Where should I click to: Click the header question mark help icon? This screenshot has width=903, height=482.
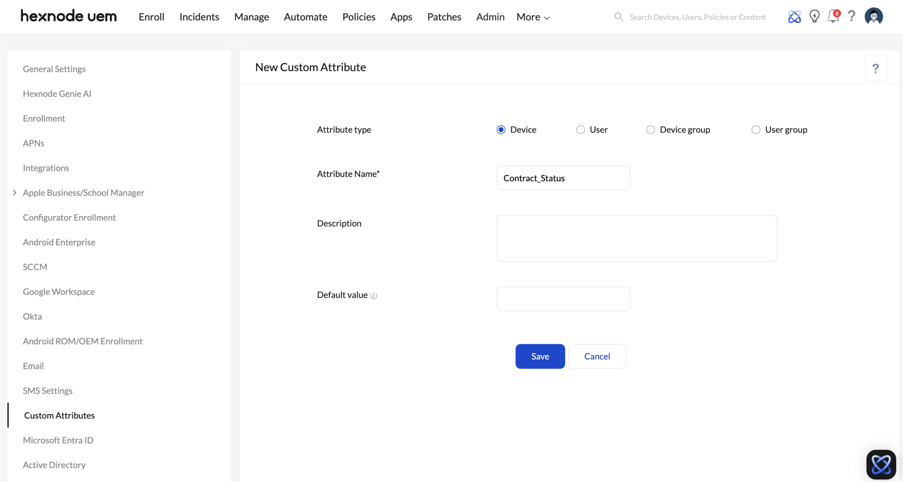pos(852,16)
